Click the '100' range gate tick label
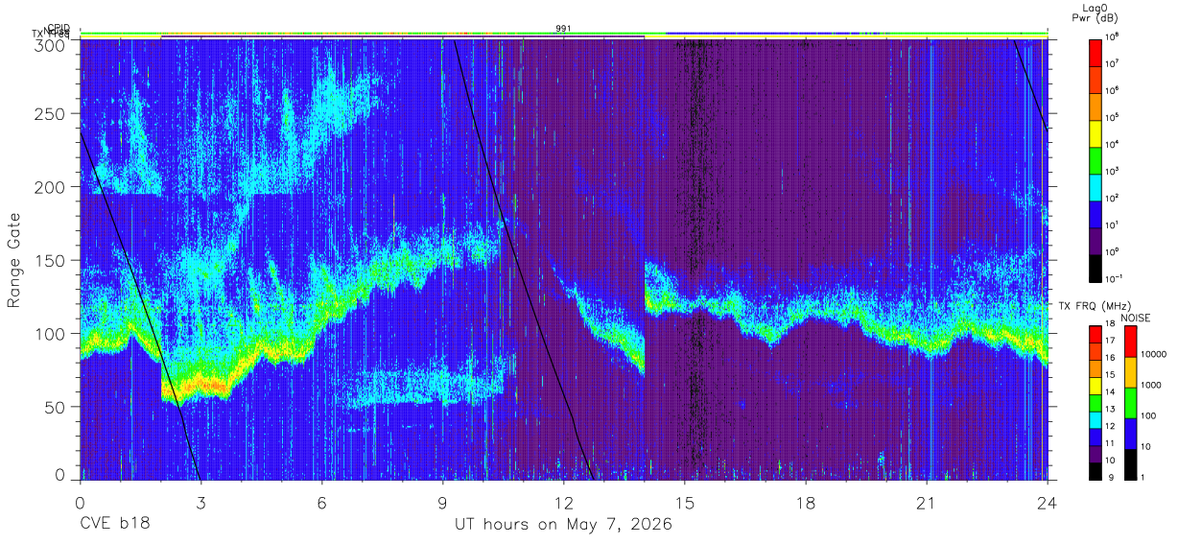The height and width of the screenshot is (544, 1178). 51,333
